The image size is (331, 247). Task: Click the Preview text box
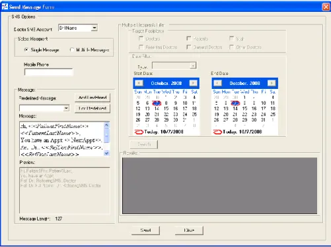tap(65, 190)
